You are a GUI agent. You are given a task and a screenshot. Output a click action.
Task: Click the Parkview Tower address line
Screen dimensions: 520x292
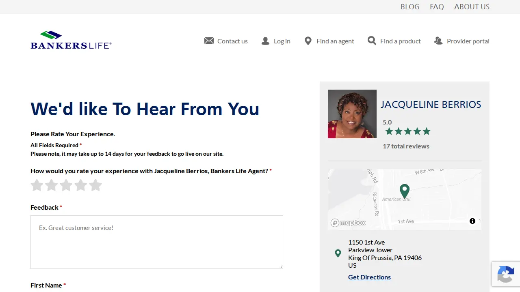coord(370,250)
